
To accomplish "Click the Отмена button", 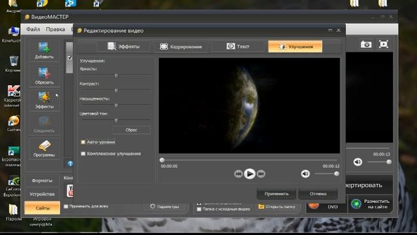I will (x=318, y=194).
